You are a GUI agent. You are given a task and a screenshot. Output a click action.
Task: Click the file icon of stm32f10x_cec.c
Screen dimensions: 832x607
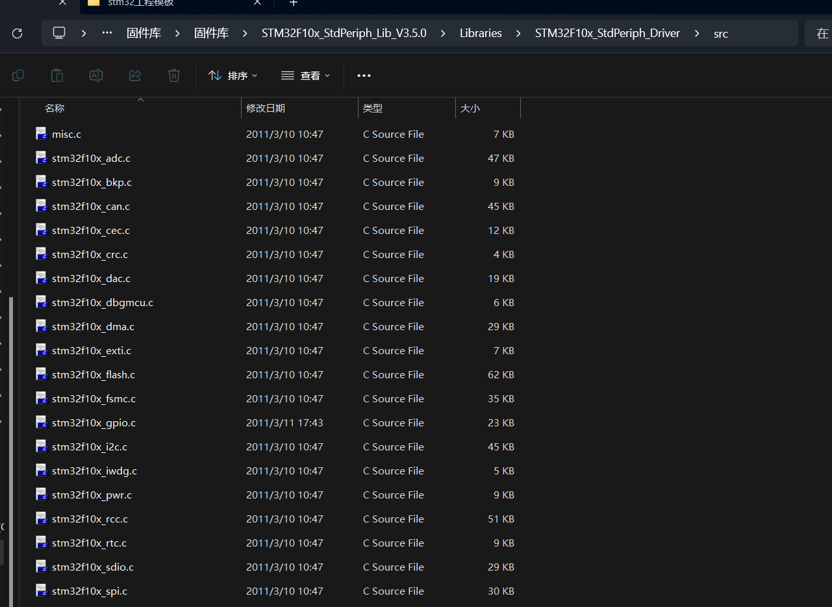42,230
